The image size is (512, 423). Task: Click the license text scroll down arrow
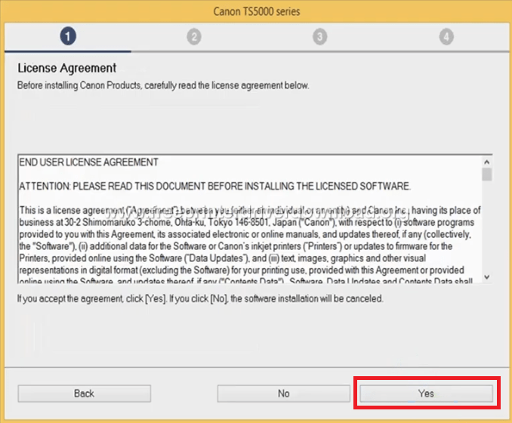click(x=487, y=277)
